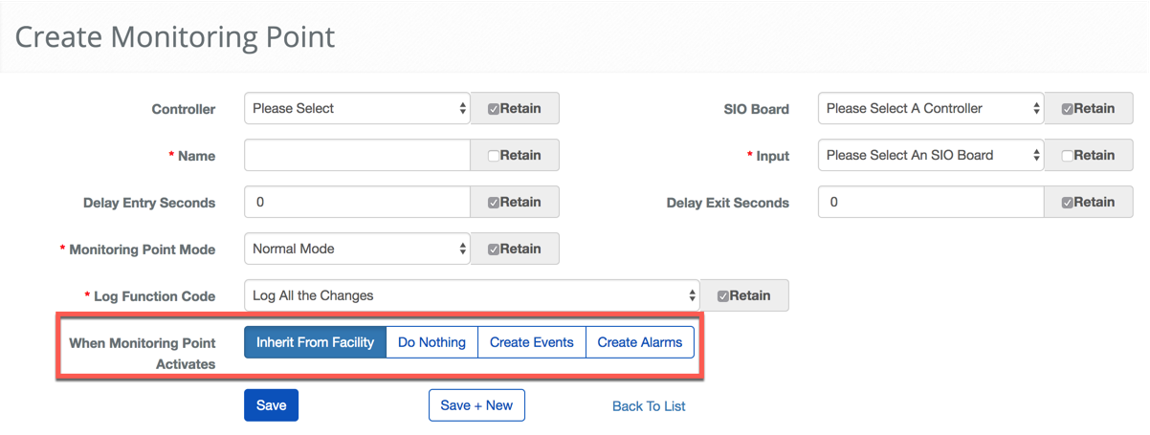
Task: Enable Retain checkbox beside Input dropdown
Action: click(x=1068, y=156)
